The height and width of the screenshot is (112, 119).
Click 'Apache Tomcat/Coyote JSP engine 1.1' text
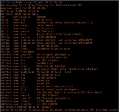coord(59,90)
